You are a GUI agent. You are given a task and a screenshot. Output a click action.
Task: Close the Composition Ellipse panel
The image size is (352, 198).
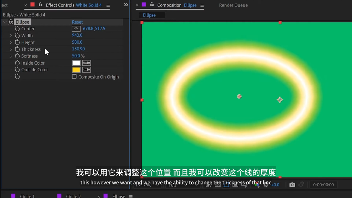point(137,5)
